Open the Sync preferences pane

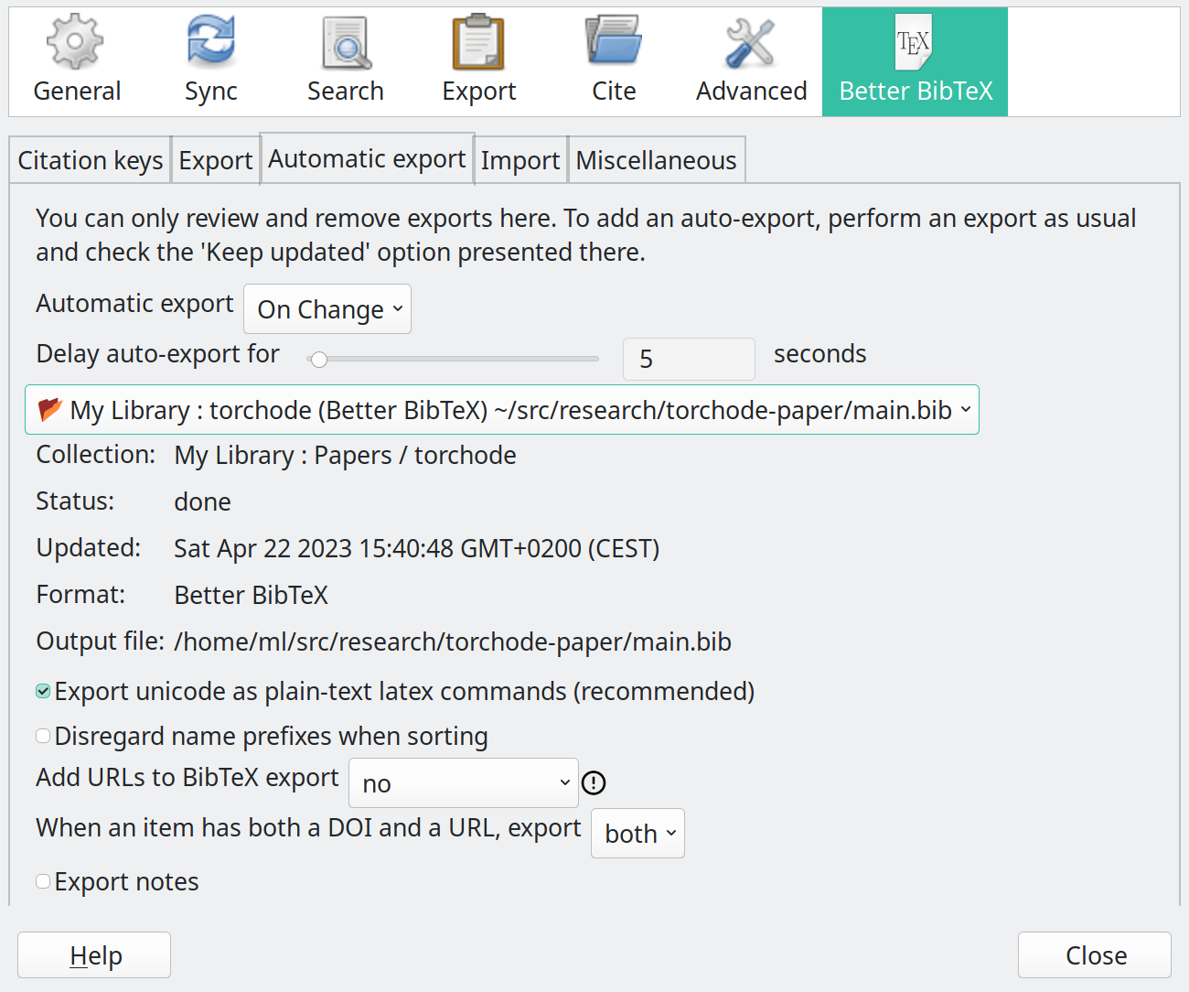[210, 61]
